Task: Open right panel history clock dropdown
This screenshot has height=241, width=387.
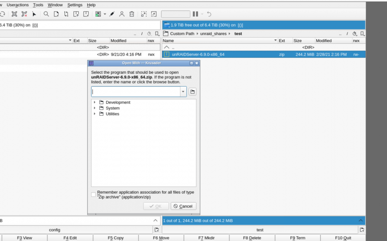Action: click(354, 34)
